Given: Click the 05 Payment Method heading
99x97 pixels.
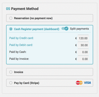Looking at the screenshot, I should (x=22, y=9).
